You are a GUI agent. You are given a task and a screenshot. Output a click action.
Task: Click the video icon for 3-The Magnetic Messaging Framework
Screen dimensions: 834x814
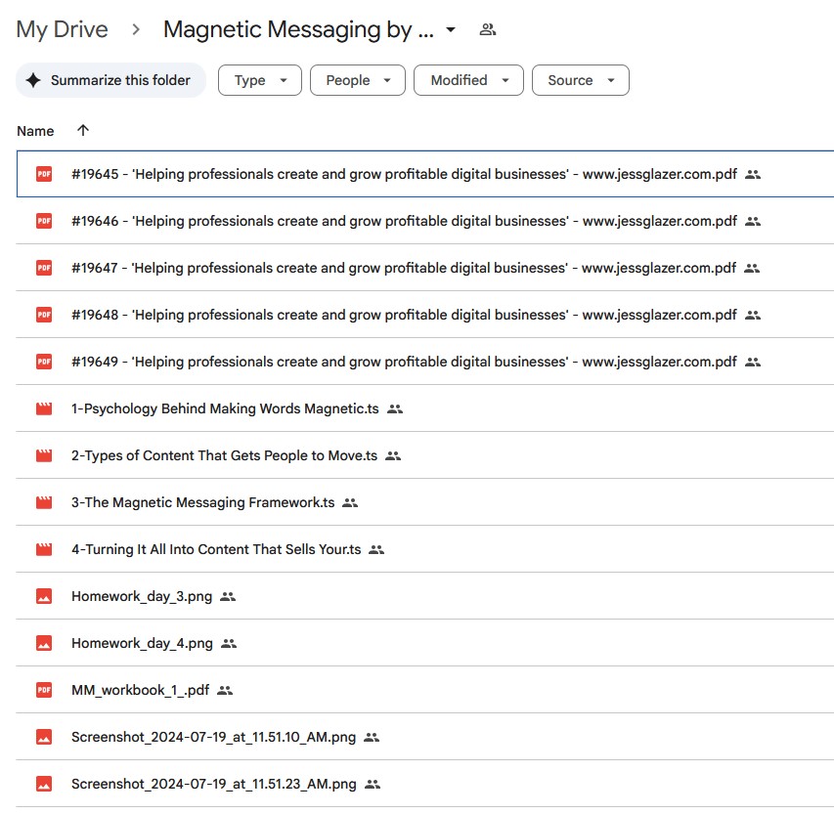[x=44, y=502]
